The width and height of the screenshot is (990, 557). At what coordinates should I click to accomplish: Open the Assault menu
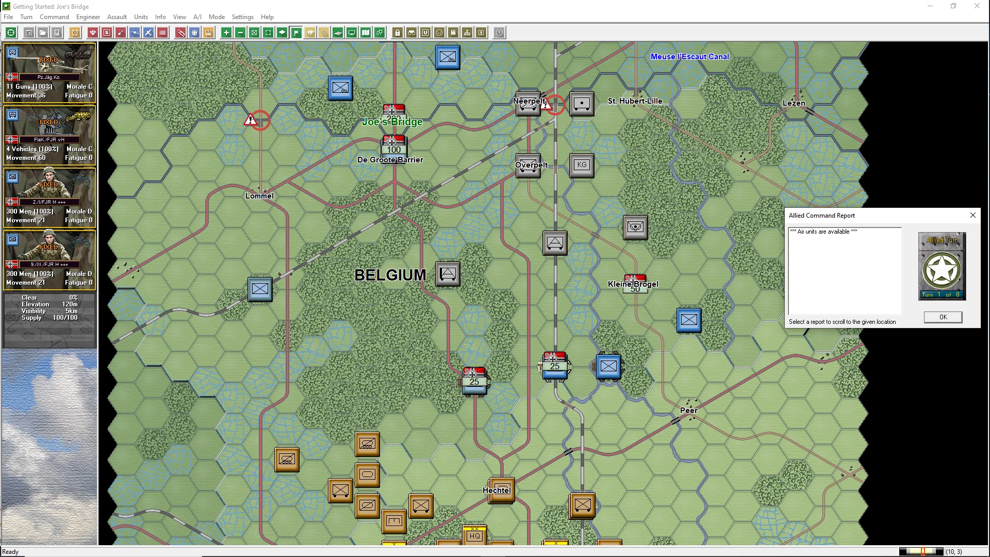click(117, 17)
